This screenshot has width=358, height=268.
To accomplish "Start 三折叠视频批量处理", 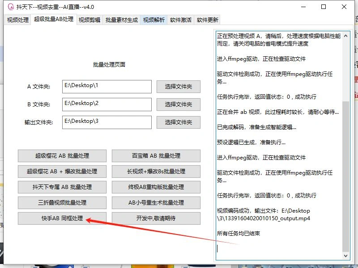I will (x=62, y=203).
